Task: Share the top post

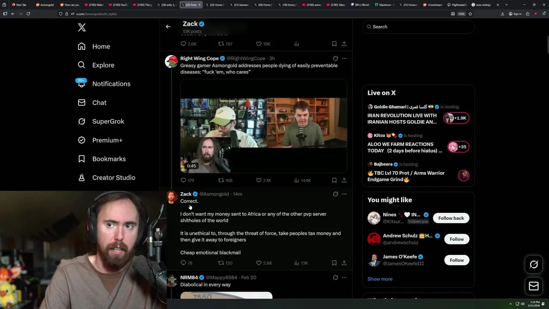Action: [x=344, y=44]
